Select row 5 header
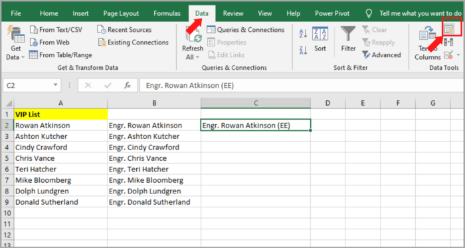Viewport: 465px width, 248px height. pyautogui.click(x=8, y=158)
